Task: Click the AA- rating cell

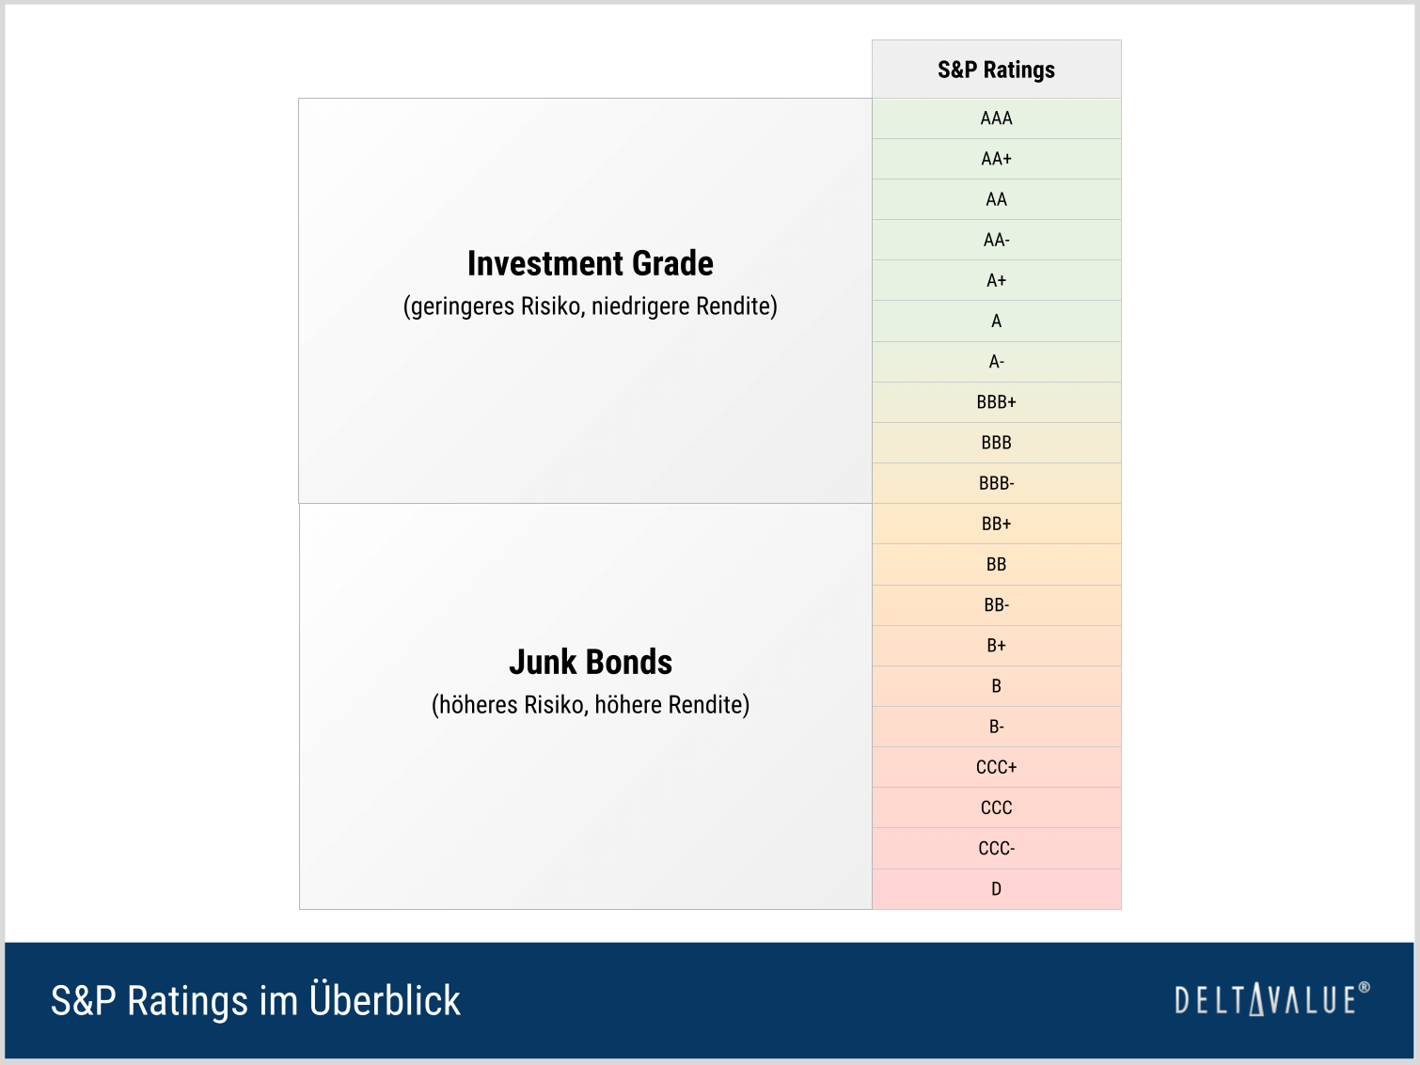Action: [x=997, y=240]
